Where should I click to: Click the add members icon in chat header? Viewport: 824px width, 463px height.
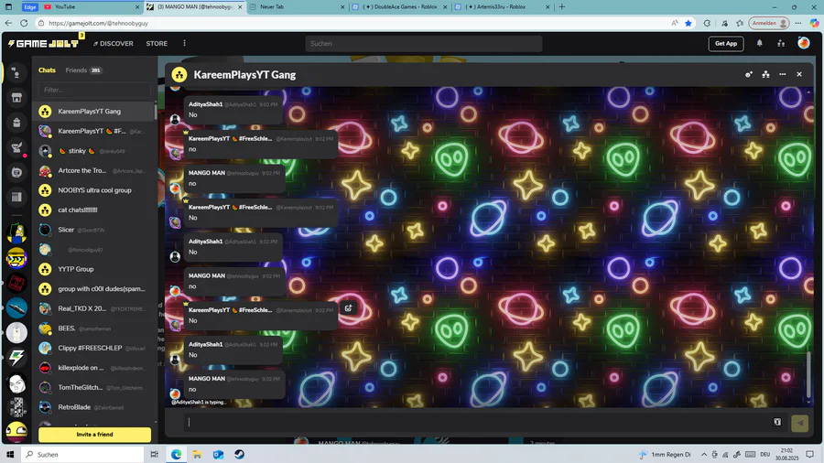click(x=748, y=74)
